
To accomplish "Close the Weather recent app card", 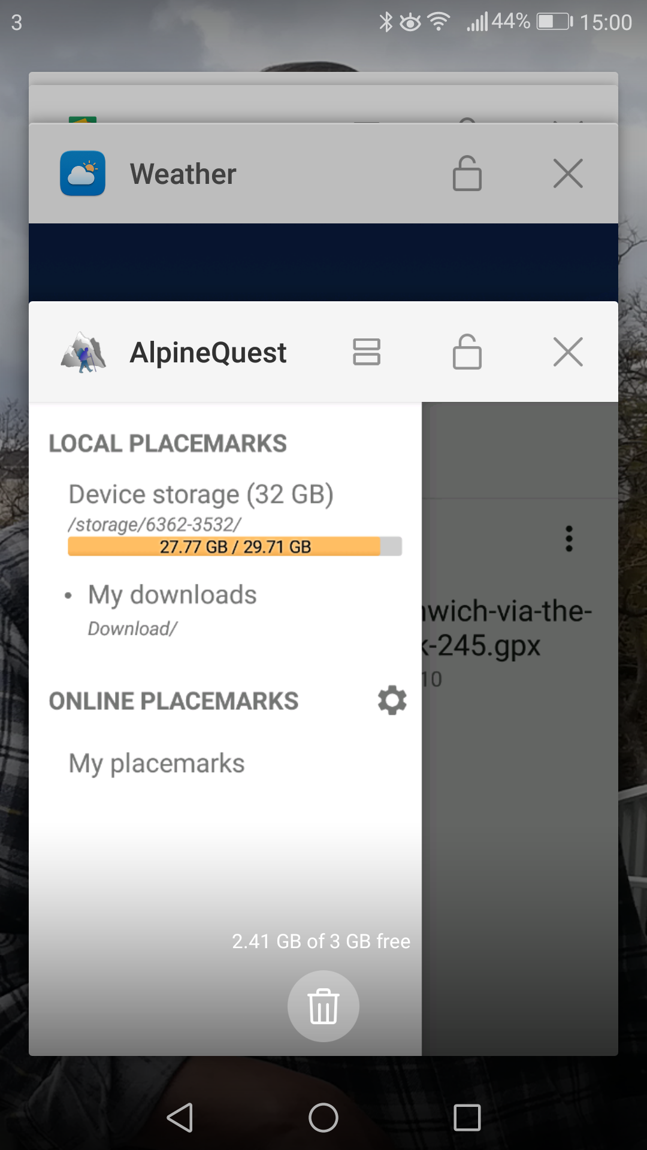I will click(568, 174).
